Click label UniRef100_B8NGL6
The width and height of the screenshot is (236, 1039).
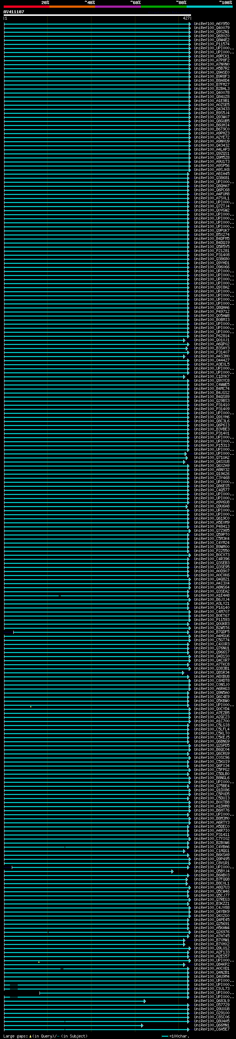pyautogui.click(x=211, y=778)
